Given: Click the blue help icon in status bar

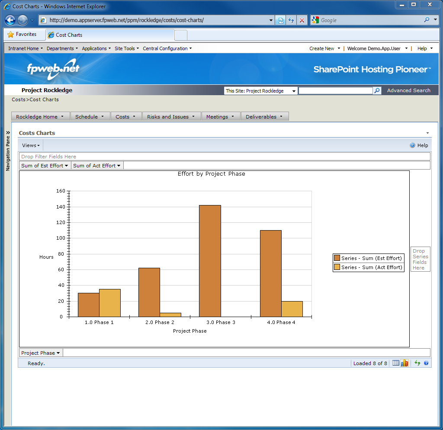Looking at the screenshot, I should point(426,363).
